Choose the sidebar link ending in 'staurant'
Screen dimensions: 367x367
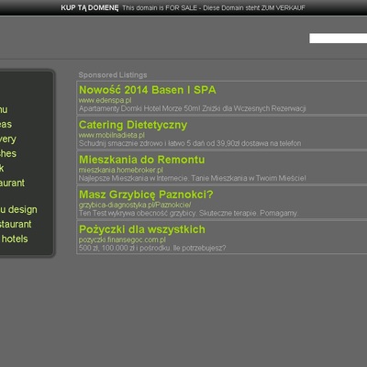[x=16, y=224]
